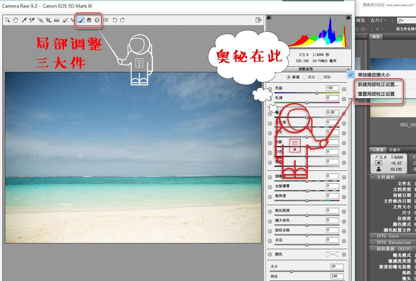Choose the 清除 radio option
The image size is (416, 281).
click(x=320, y=77)
